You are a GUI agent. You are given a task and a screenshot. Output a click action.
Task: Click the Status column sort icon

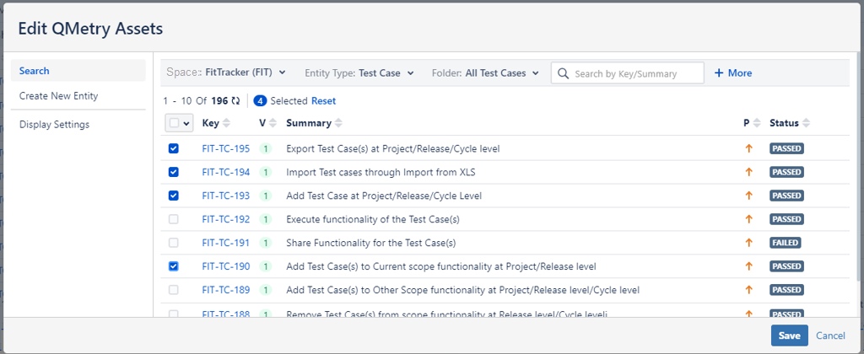(806, 123)
